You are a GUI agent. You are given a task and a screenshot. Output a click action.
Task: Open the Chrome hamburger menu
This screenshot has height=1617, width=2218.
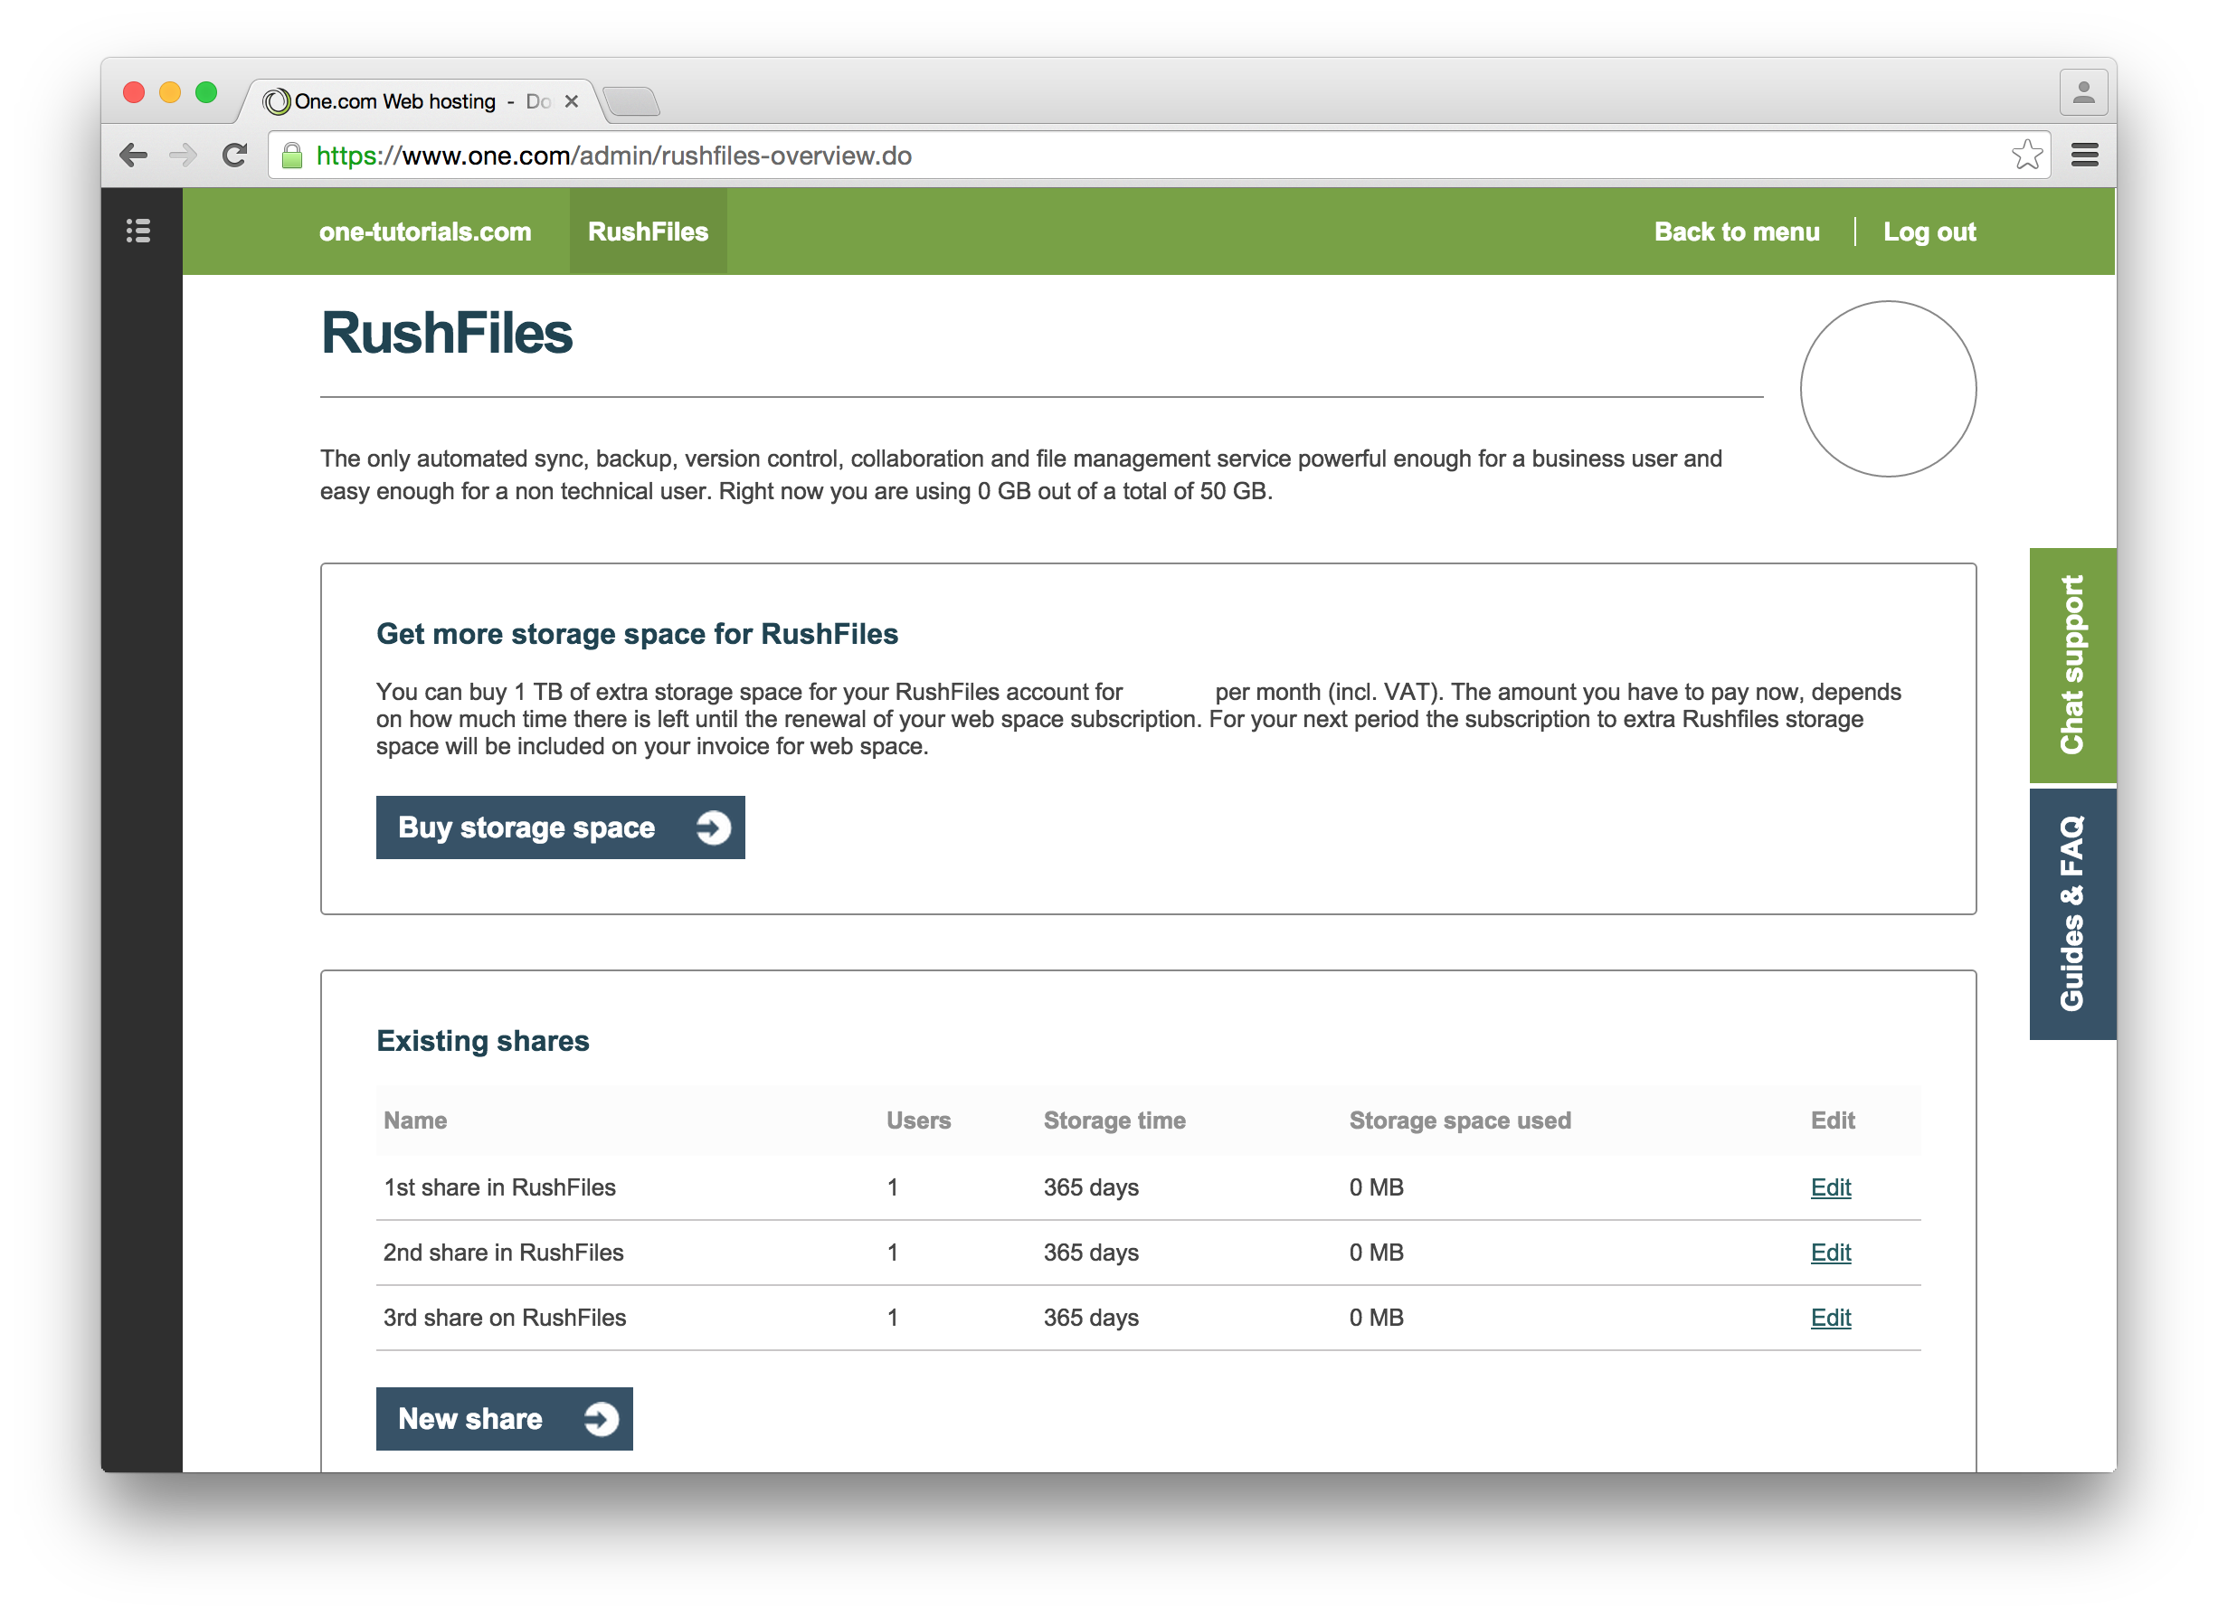click(x=2085, y=155)
